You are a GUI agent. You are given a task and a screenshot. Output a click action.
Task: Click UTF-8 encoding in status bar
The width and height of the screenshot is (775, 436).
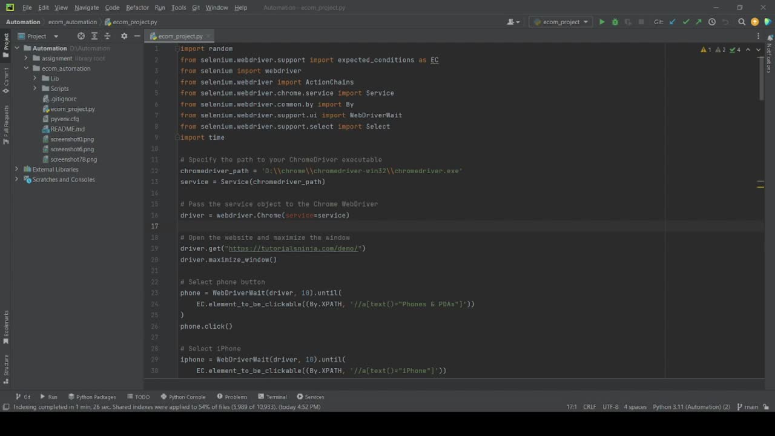pyautogui.click(x=610, y=407)
